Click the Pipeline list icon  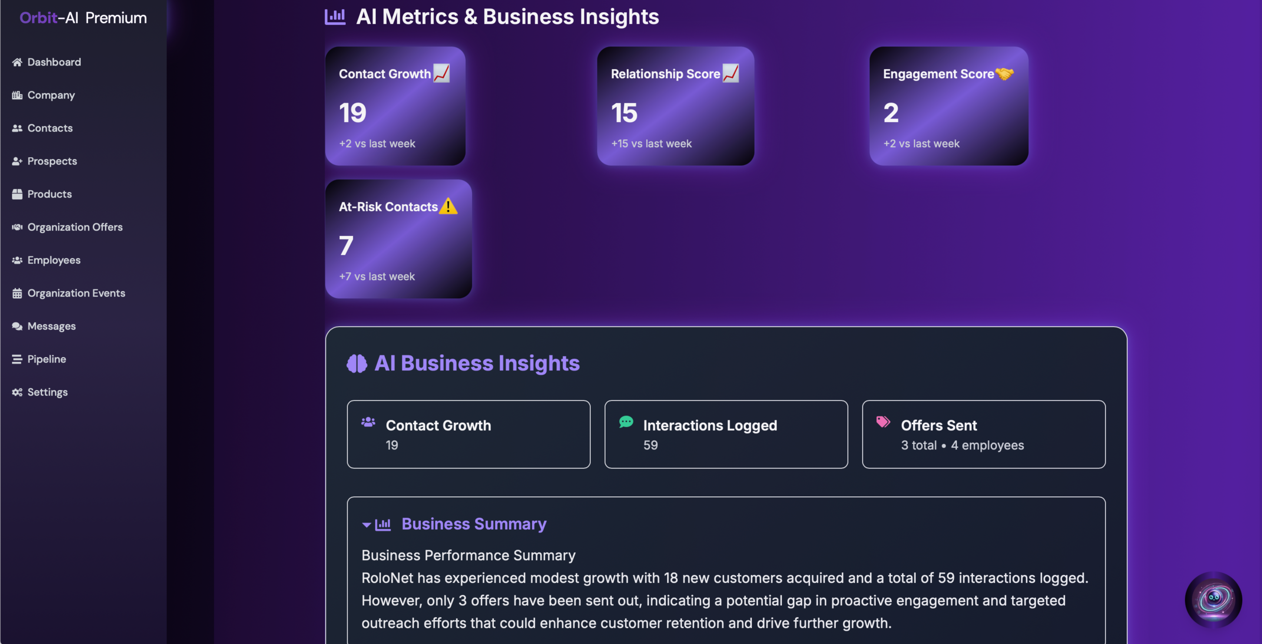pos(17,360)
